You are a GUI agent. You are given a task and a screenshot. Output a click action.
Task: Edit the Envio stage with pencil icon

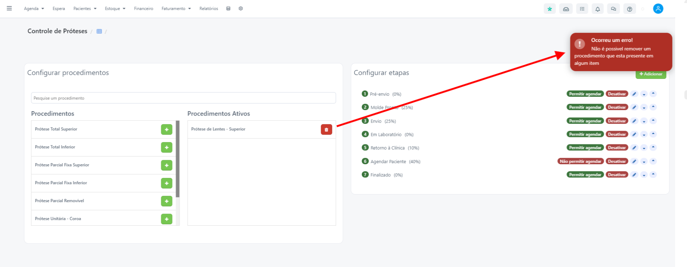(x=634, y=121)
